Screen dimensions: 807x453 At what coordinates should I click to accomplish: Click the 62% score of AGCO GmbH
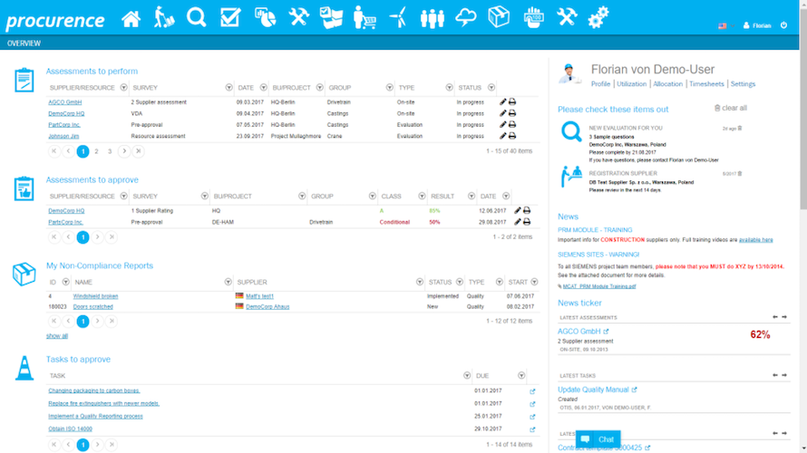[x=760, y=334]
